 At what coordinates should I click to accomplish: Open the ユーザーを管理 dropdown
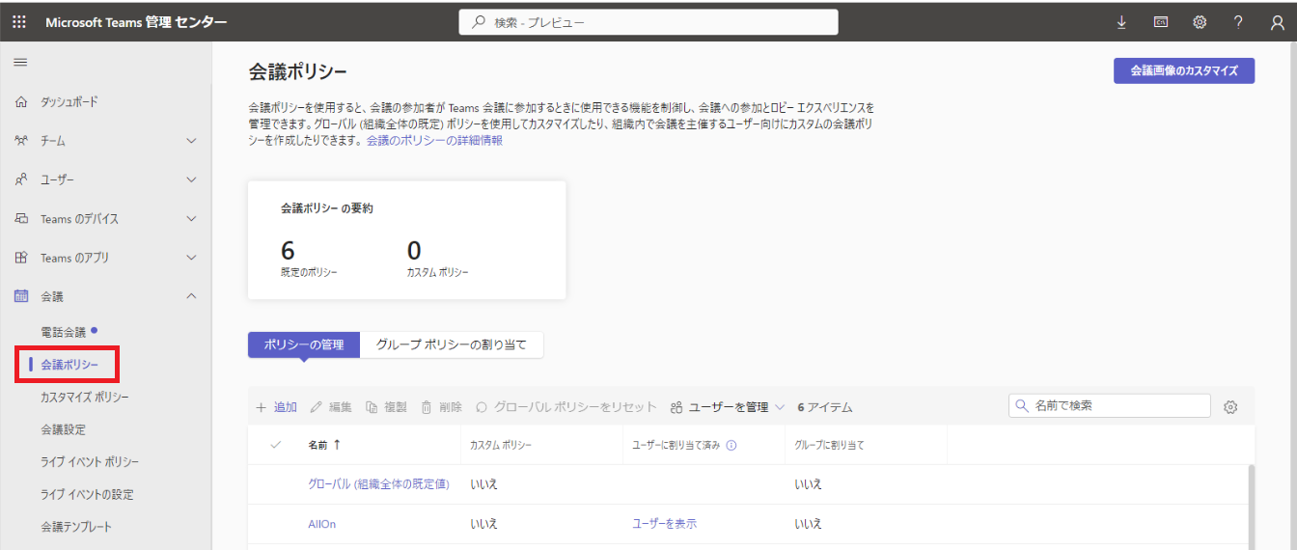pos(728,407)
